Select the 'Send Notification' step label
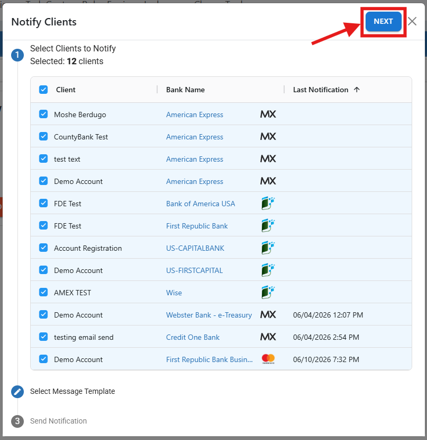This screenshot has height=440, width=427. click(x=59, y=421)
